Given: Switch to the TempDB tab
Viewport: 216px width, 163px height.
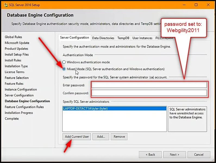Looking at the screenshot, I should coord(123,38).
